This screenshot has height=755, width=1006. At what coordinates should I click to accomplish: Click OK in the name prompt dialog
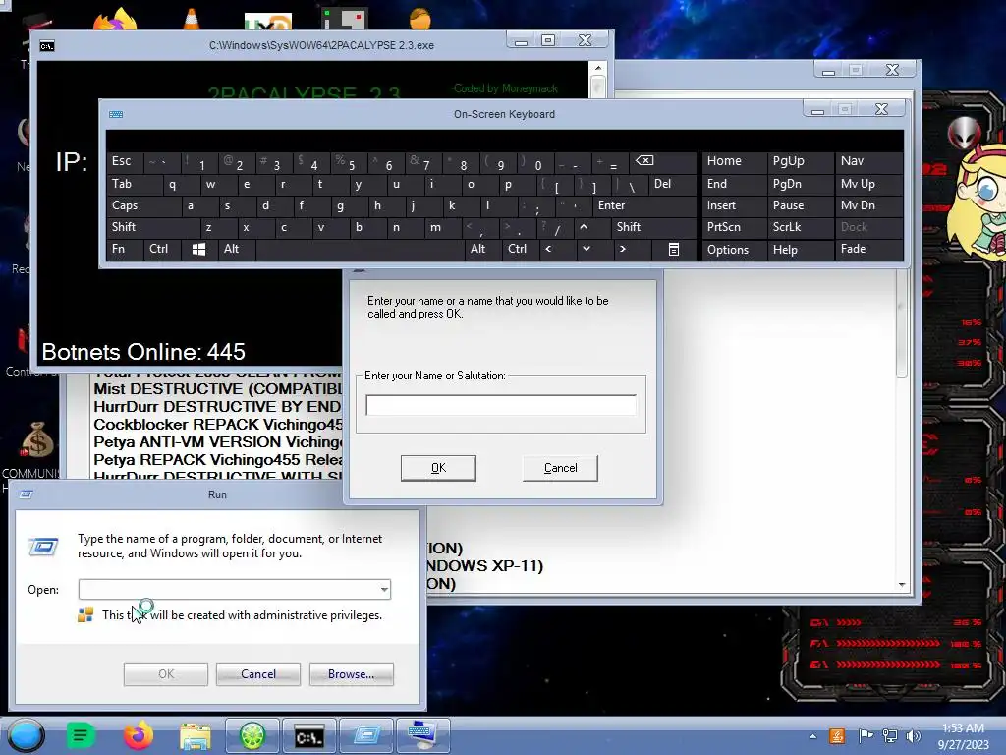[x=438, y=468]
